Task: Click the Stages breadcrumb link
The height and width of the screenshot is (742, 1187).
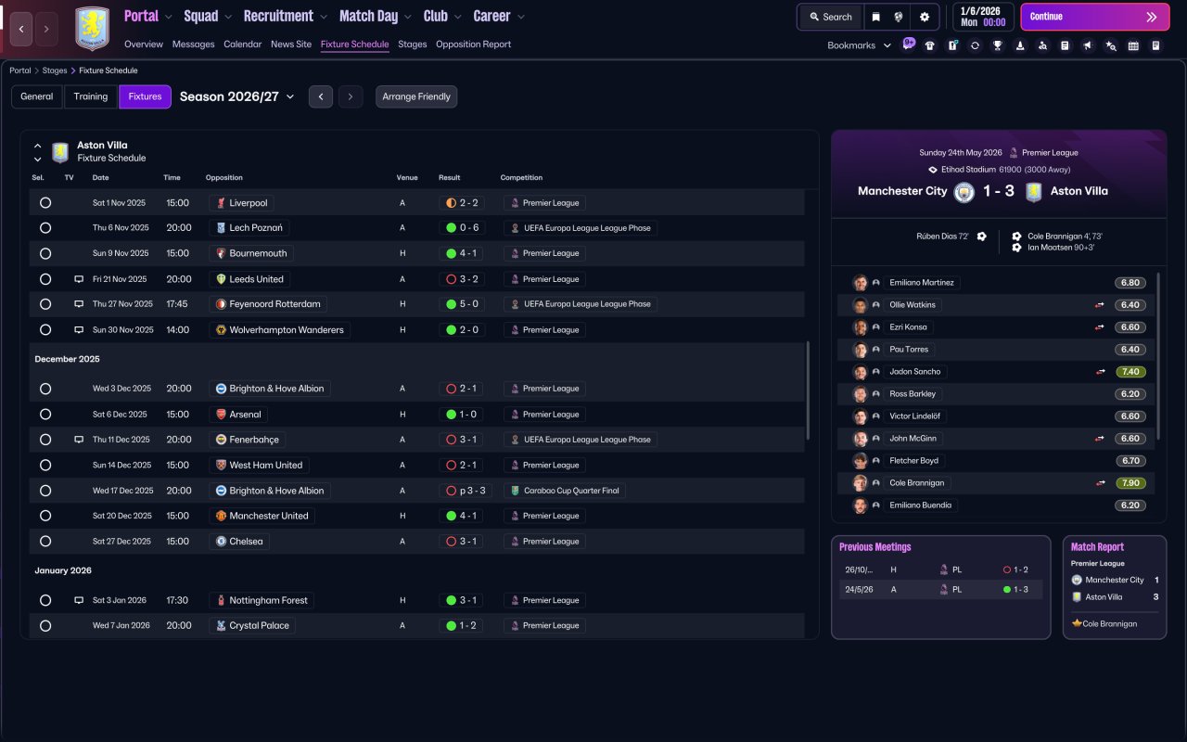Action: (x=55, y=70)
